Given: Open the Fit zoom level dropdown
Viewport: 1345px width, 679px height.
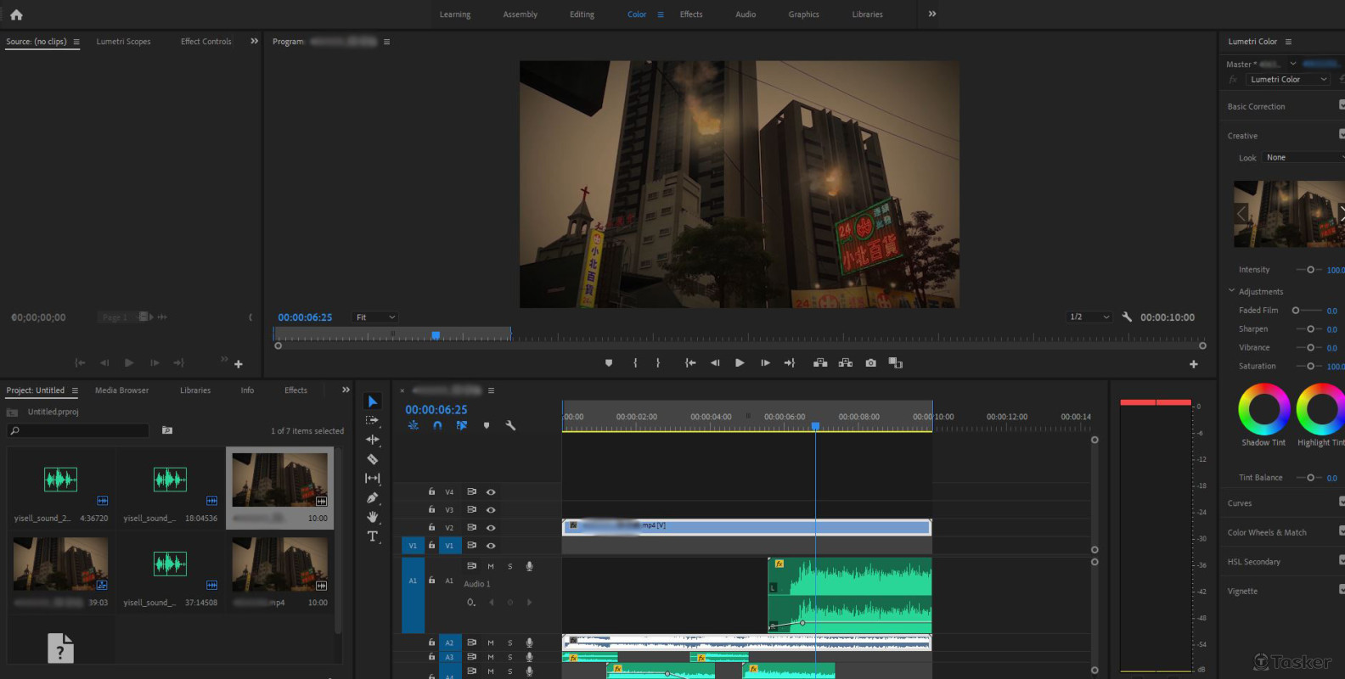Looking at the screenshot, I should 374,317.
